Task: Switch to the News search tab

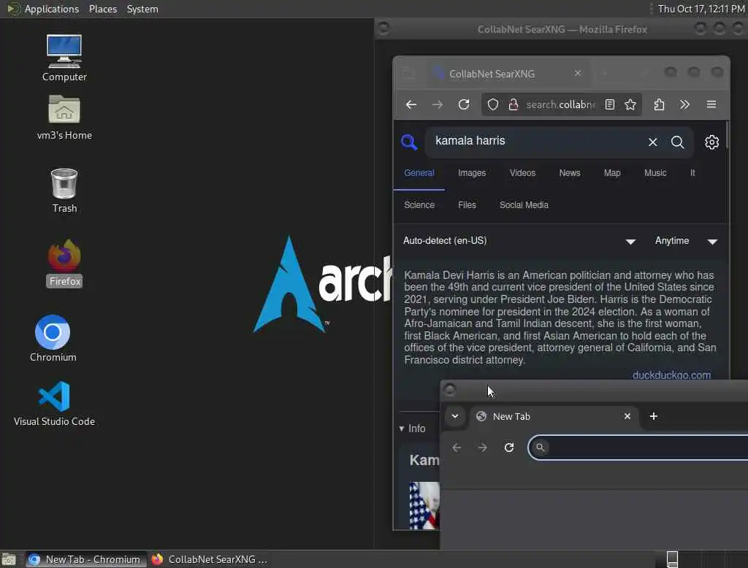Action: coord(570,173)
